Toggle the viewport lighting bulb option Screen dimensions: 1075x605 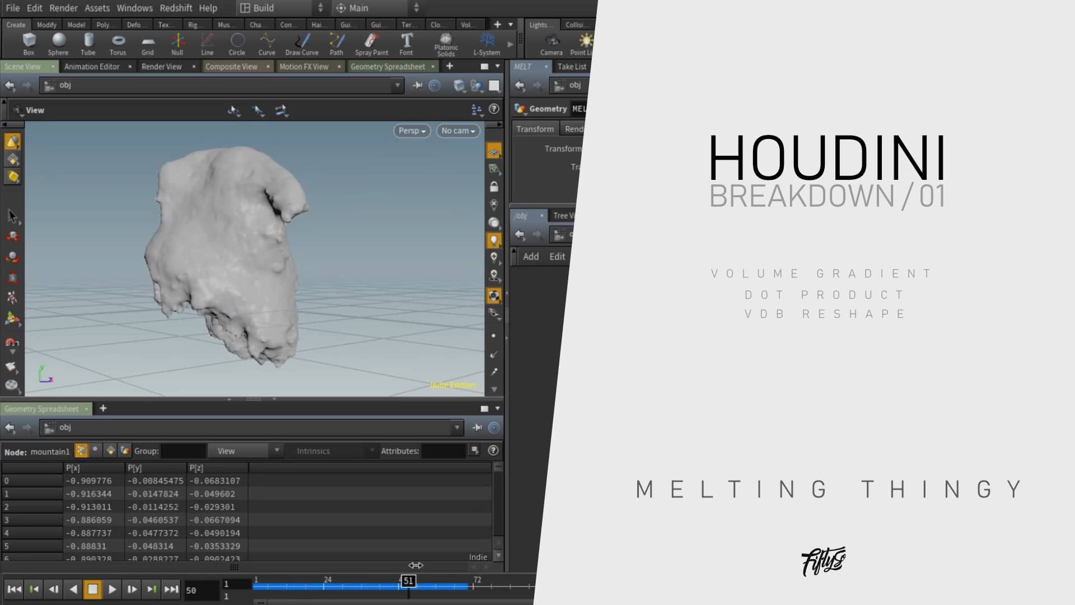[493, 241]
